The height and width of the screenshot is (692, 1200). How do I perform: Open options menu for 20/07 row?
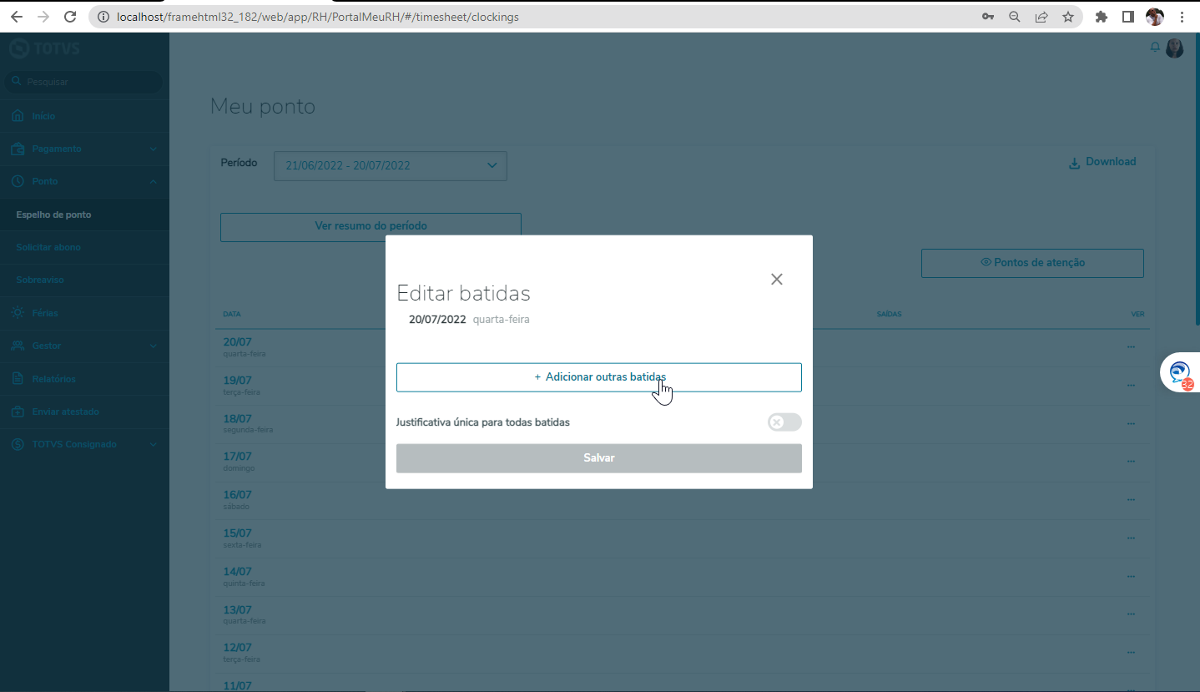coord(1131,346)
